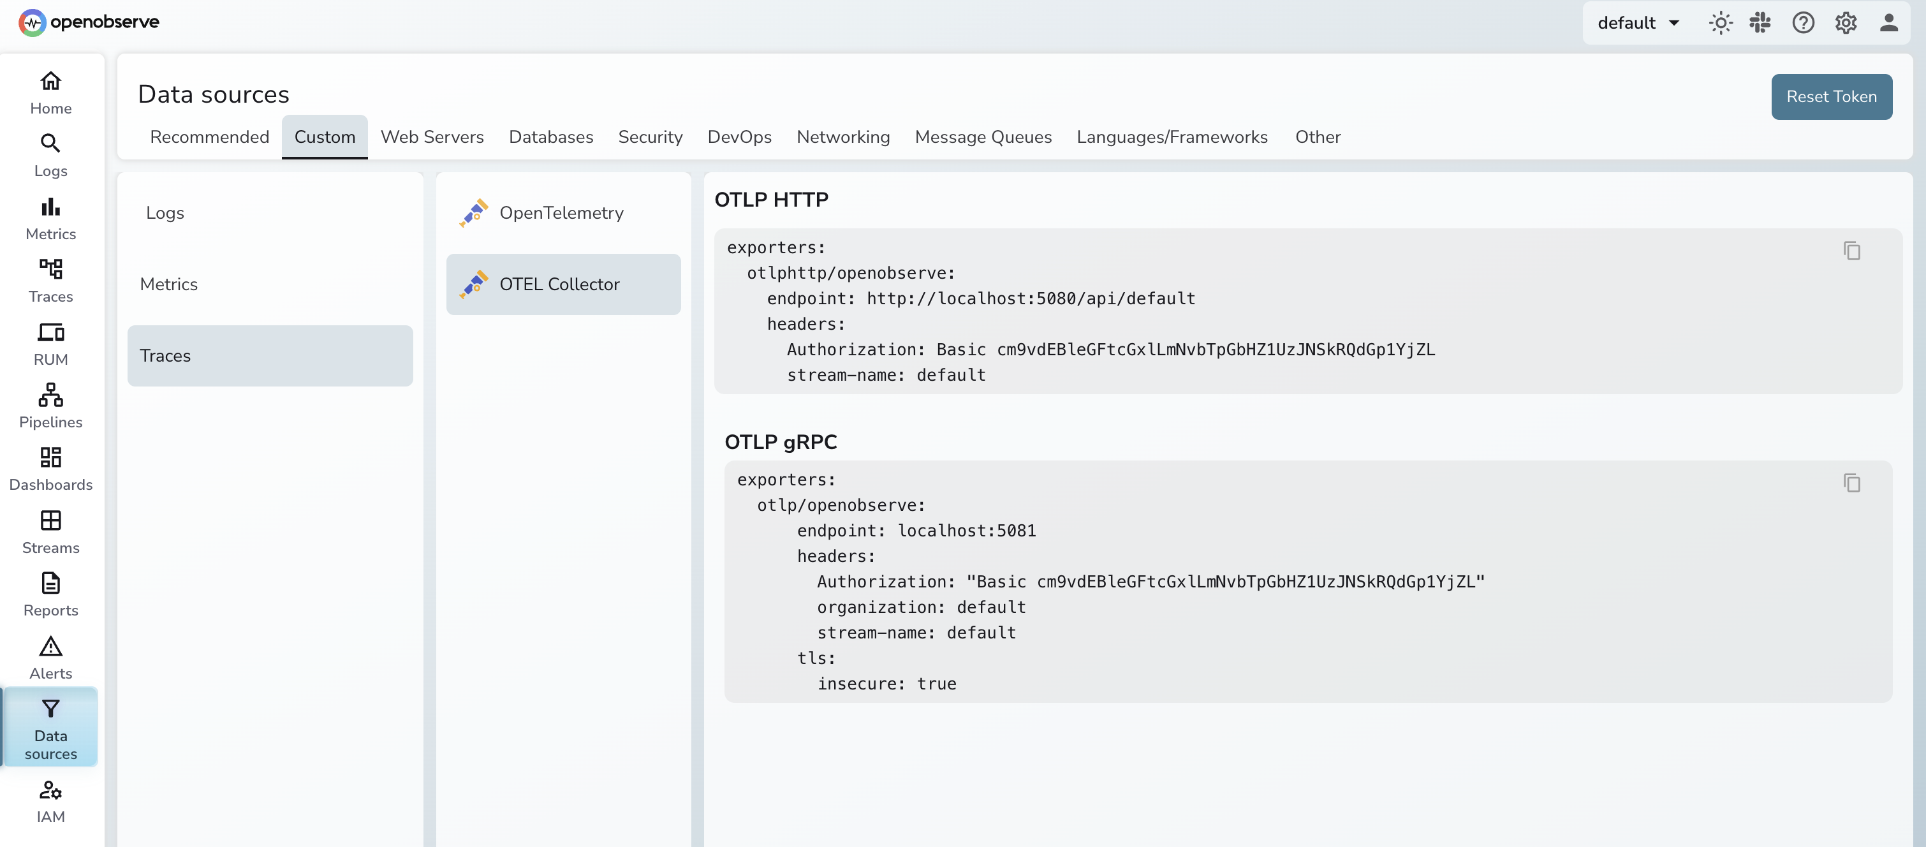Open IAM section
The width and height of the screenshot is (1926, 847).
click(51, 802)
